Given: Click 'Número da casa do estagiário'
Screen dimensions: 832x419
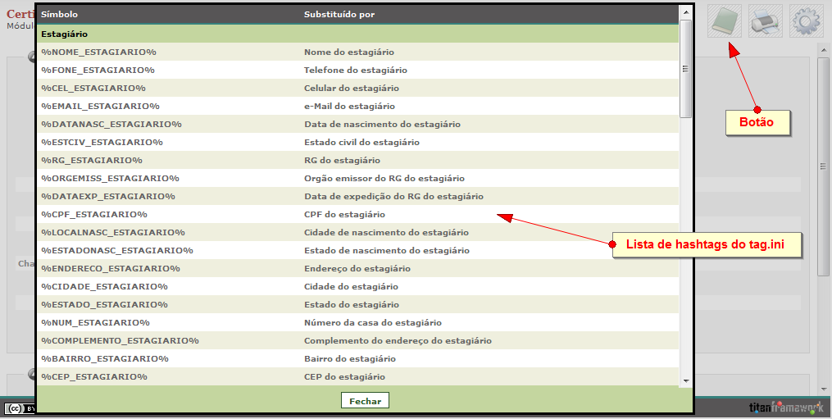Looking at the screenshot, I should (x=373, y=323).
